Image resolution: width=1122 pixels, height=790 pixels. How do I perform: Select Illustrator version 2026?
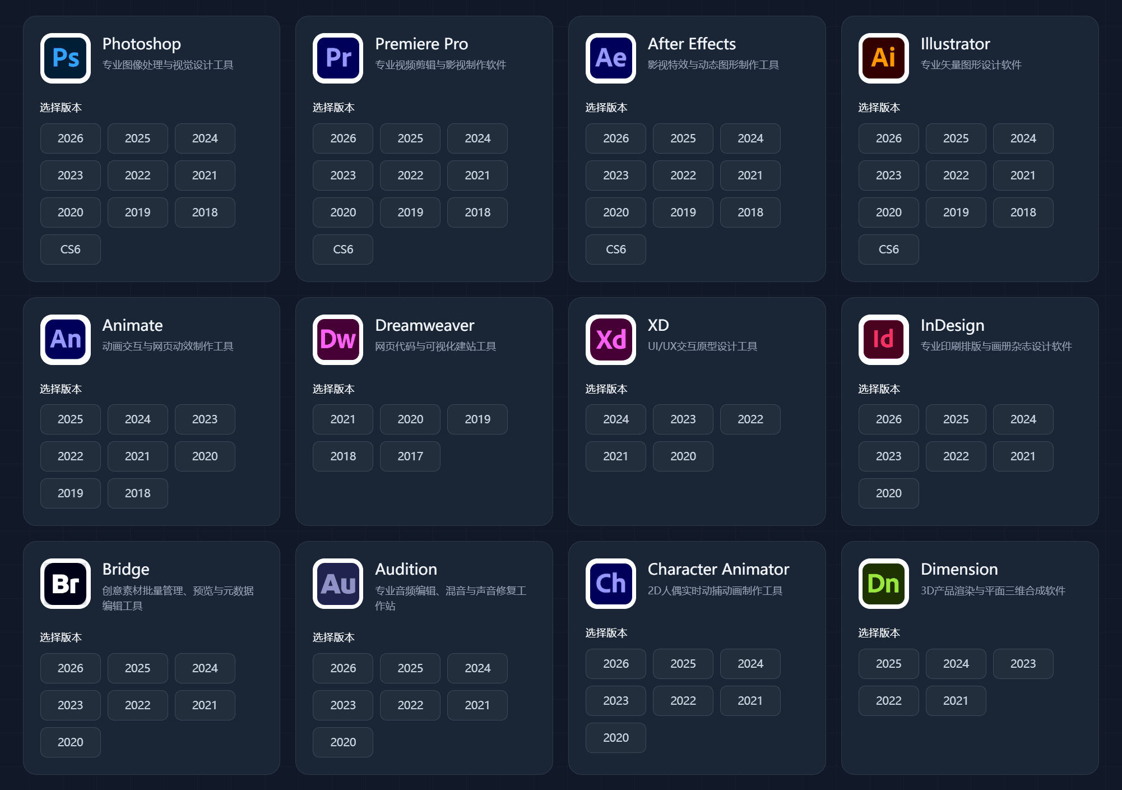889,138
